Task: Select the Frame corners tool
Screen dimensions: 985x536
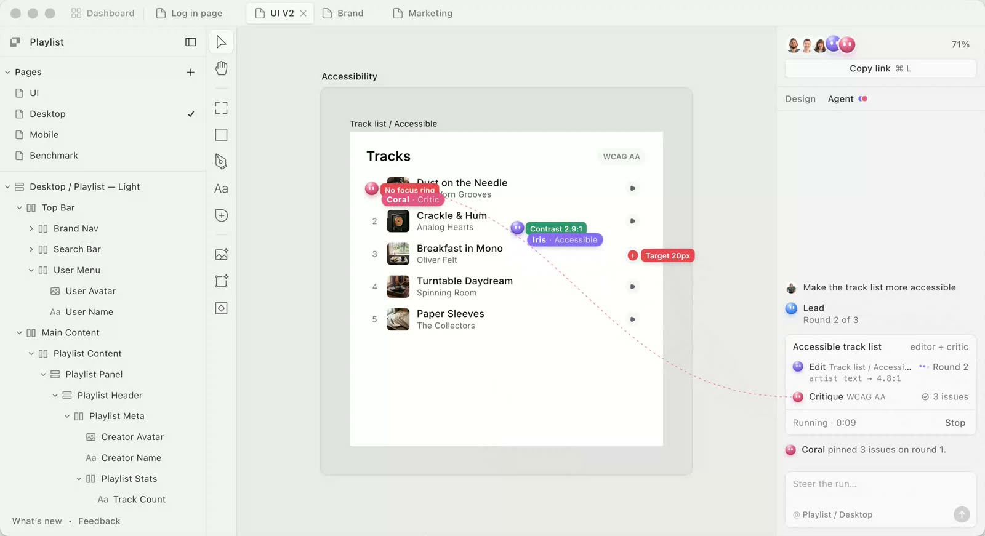Action: click(x=221, y=108)
